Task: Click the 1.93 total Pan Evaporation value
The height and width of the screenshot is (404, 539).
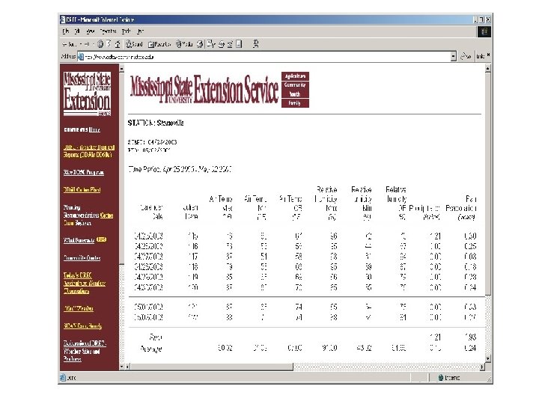Action: (470, 337)
